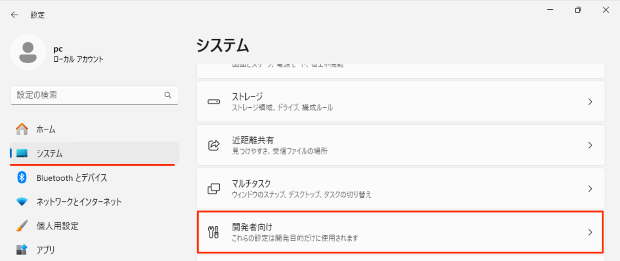Viewport: 620px width, 261px height.
Task: Open the 開発者向け settings page
Action: [x=363, y=232]
